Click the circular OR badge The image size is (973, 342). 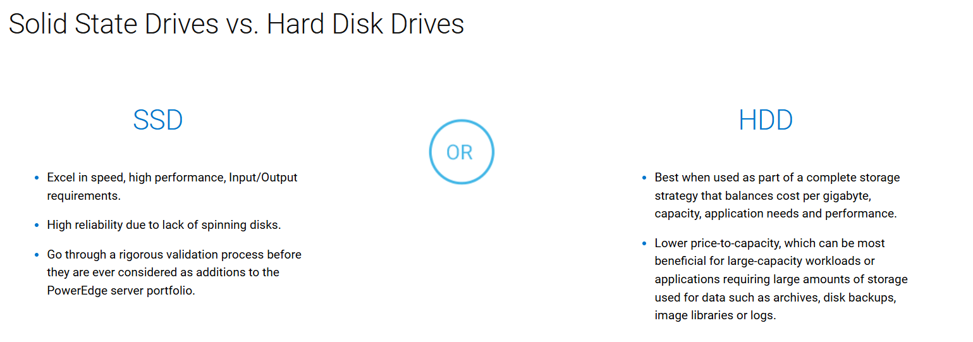point(461,152)
